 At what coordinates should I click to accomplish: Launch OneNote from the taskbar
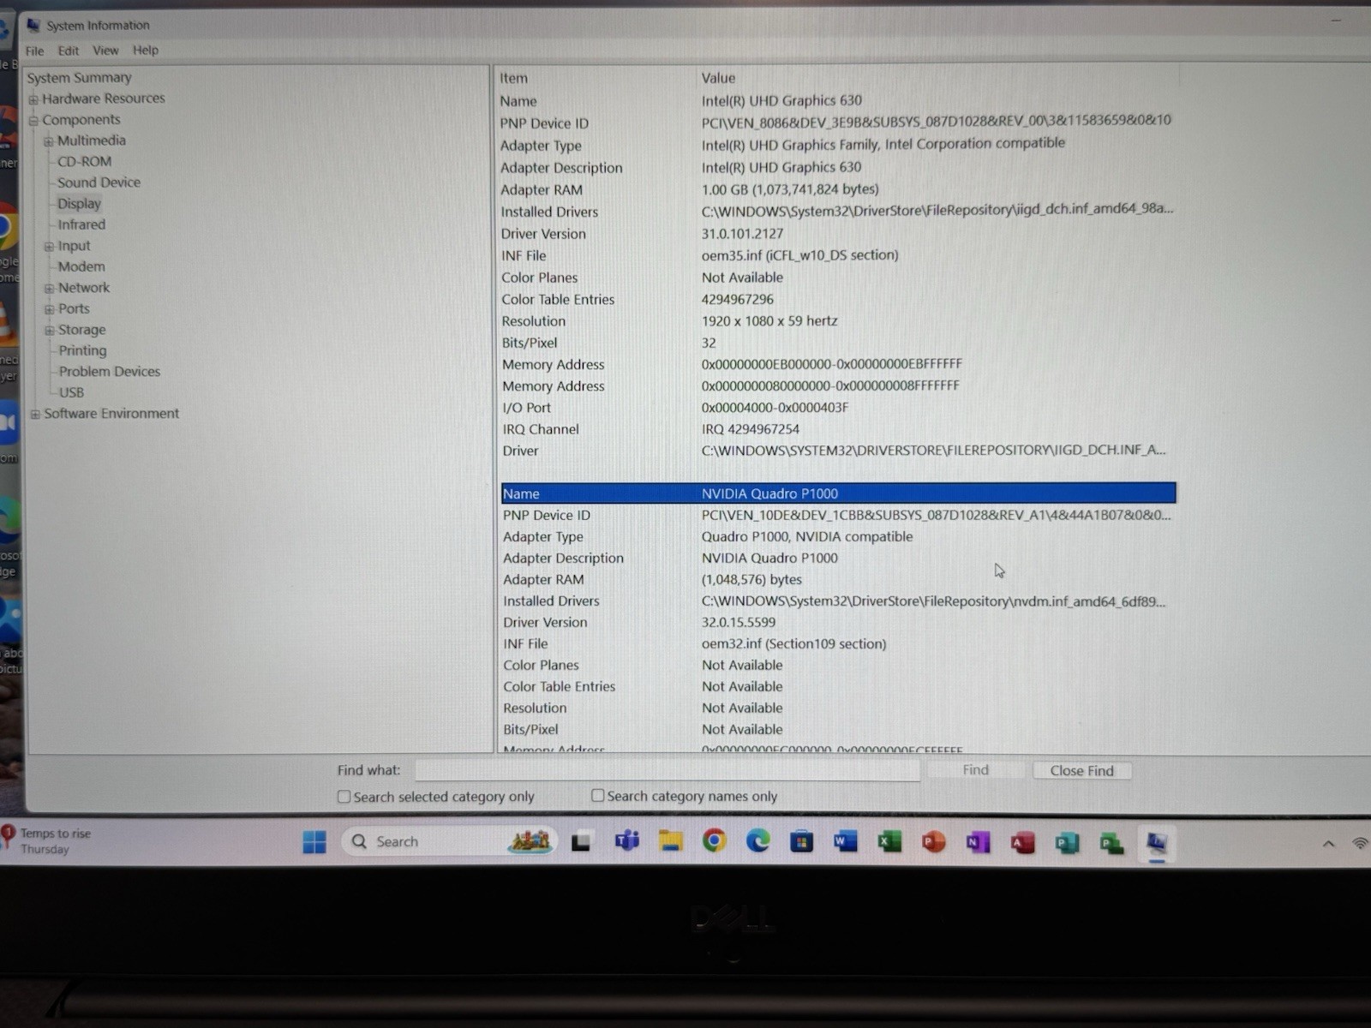point(978,844)
